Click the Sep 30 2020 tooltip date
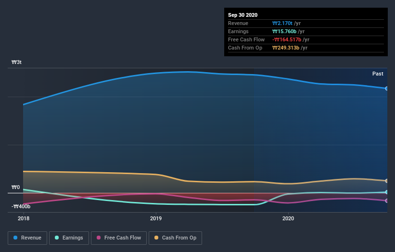This screenshot has width=395, height=252. coord(242,15)
